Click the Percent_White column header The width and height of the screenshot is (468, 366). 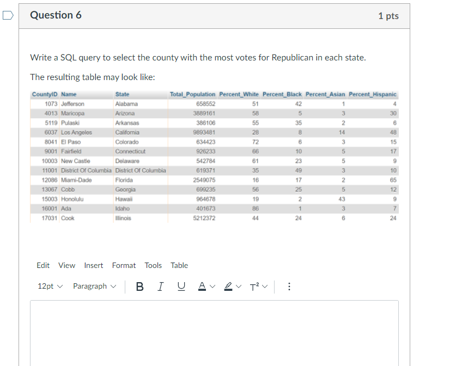(x=239, y=94)
